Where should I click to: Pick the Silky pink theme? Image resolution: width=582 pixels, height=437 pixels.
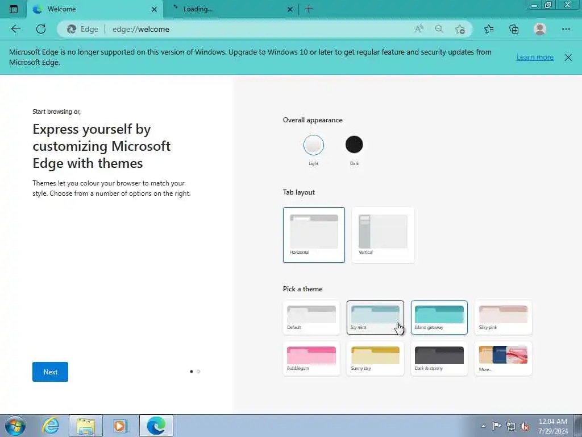pyautogui.click(x=503, y=318)
